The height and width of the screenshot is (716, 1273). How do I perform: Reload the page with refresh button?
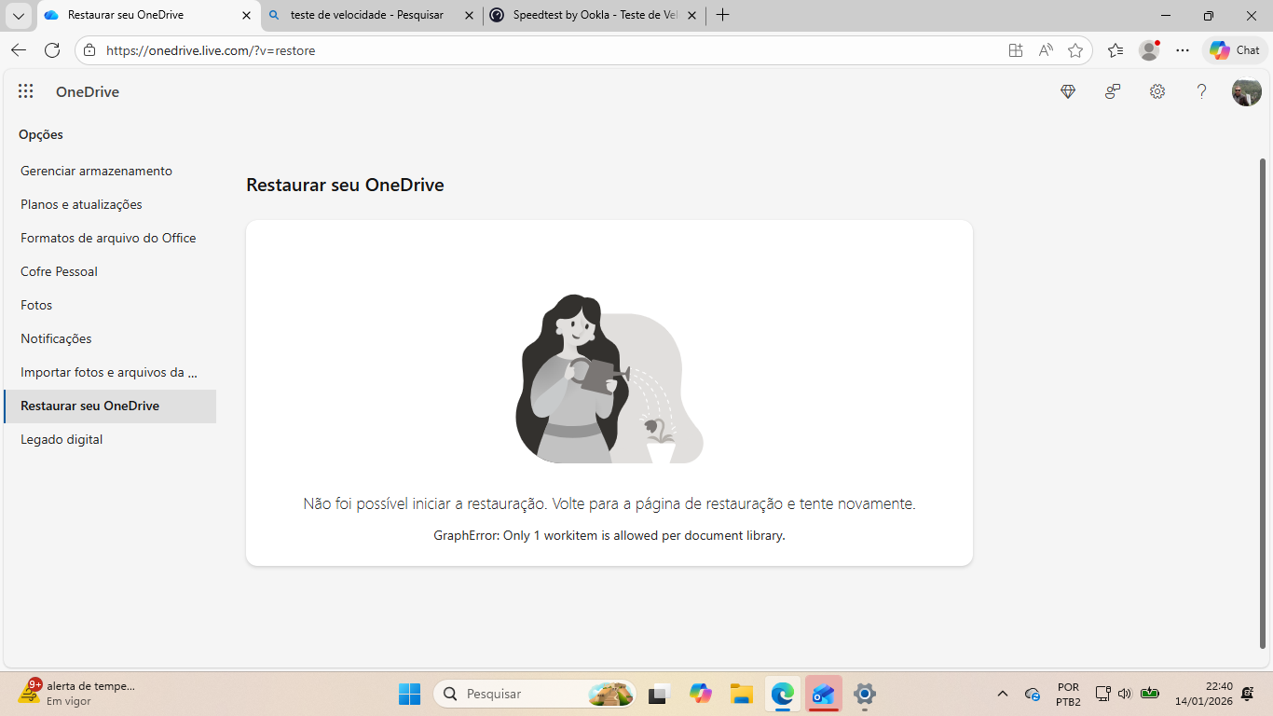[52, 50]
